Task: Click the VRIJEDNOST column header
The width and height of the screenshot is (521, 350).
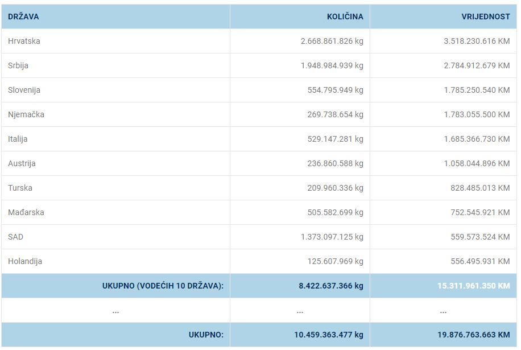Action: 485,17
